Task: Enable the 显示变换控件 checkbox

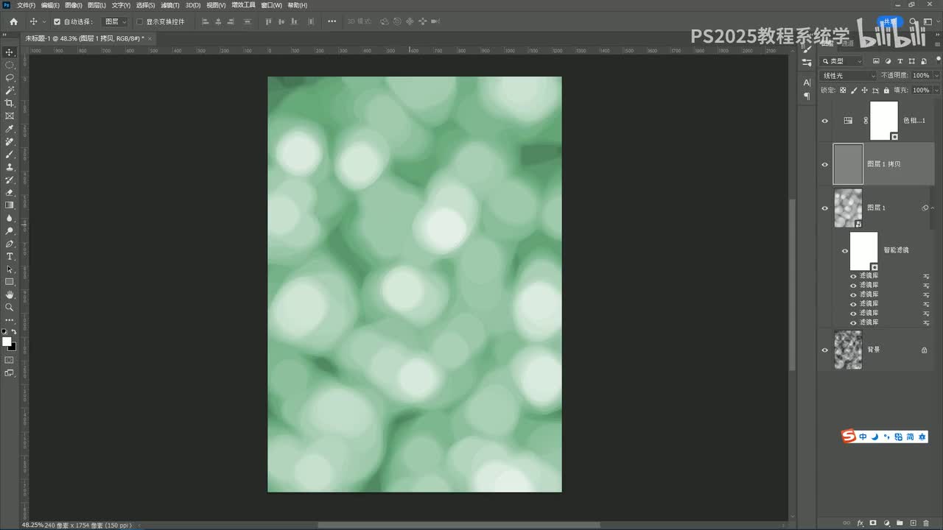Action: pyautogui.click(x=140, y=21)
